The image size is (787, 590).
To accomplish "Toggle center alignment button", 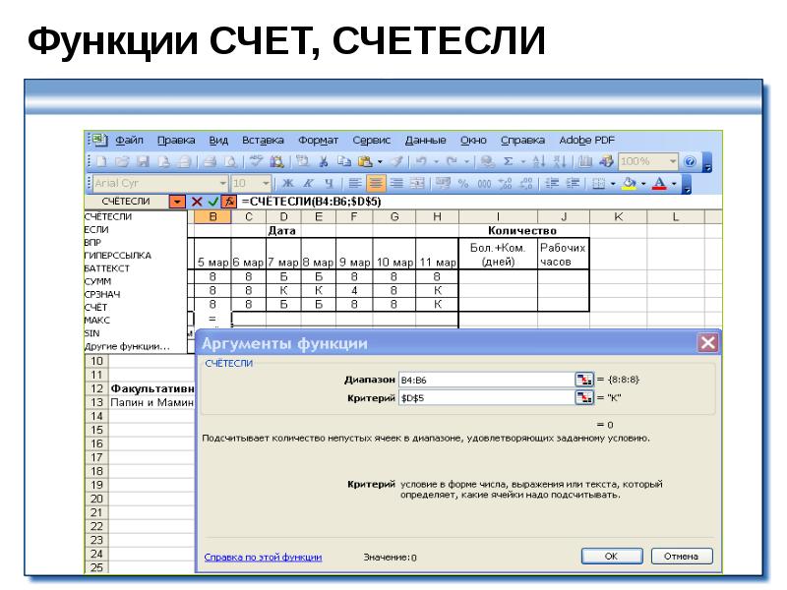I will click(376, 183).
